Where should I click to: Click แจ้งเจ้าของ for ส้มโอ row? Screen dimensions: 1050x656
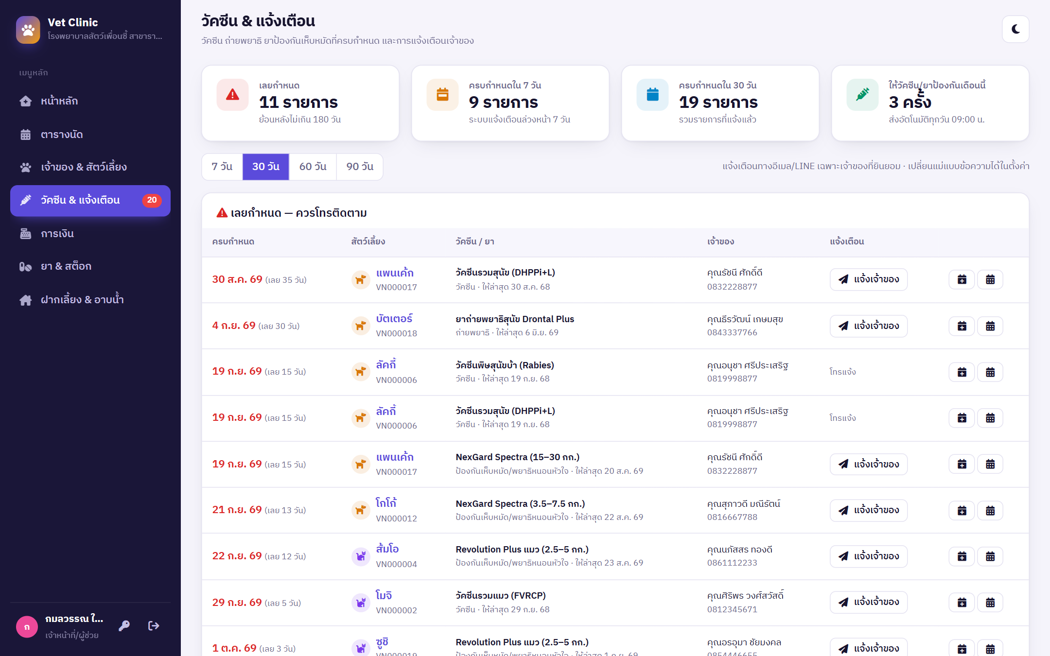tap(868, 556)
